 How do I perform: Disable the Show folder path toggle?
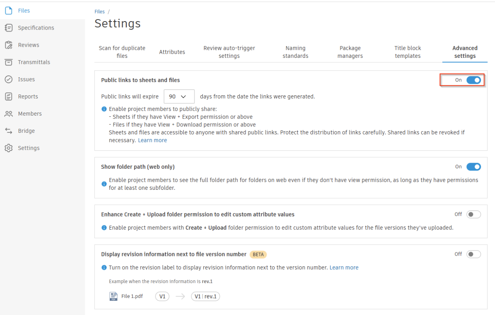point(473,167)
